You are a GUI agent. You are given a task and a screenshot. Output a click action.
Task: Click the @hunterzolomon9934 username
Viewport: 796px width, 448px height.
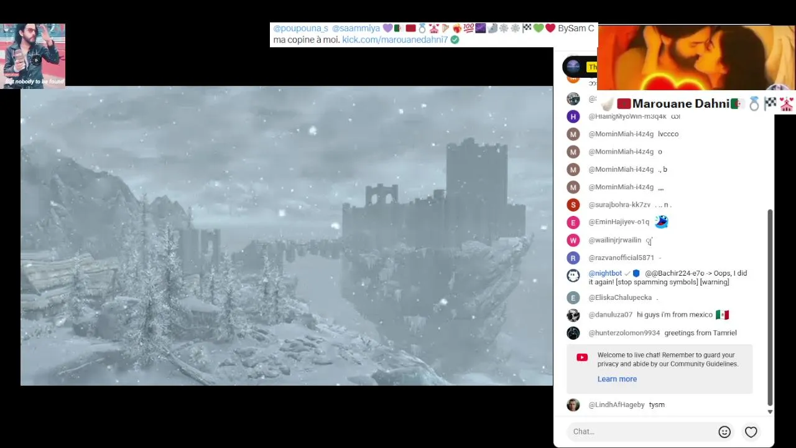(x=624, y=333)
